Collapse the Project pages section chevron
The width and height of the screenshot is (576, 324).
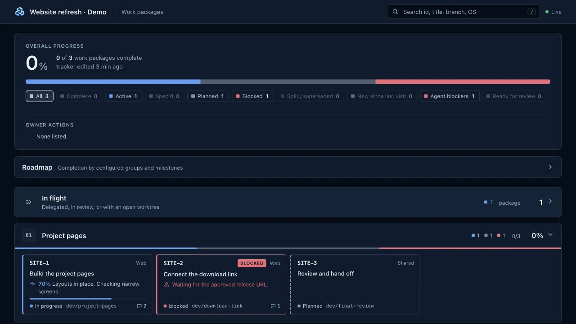coord(550,235)
